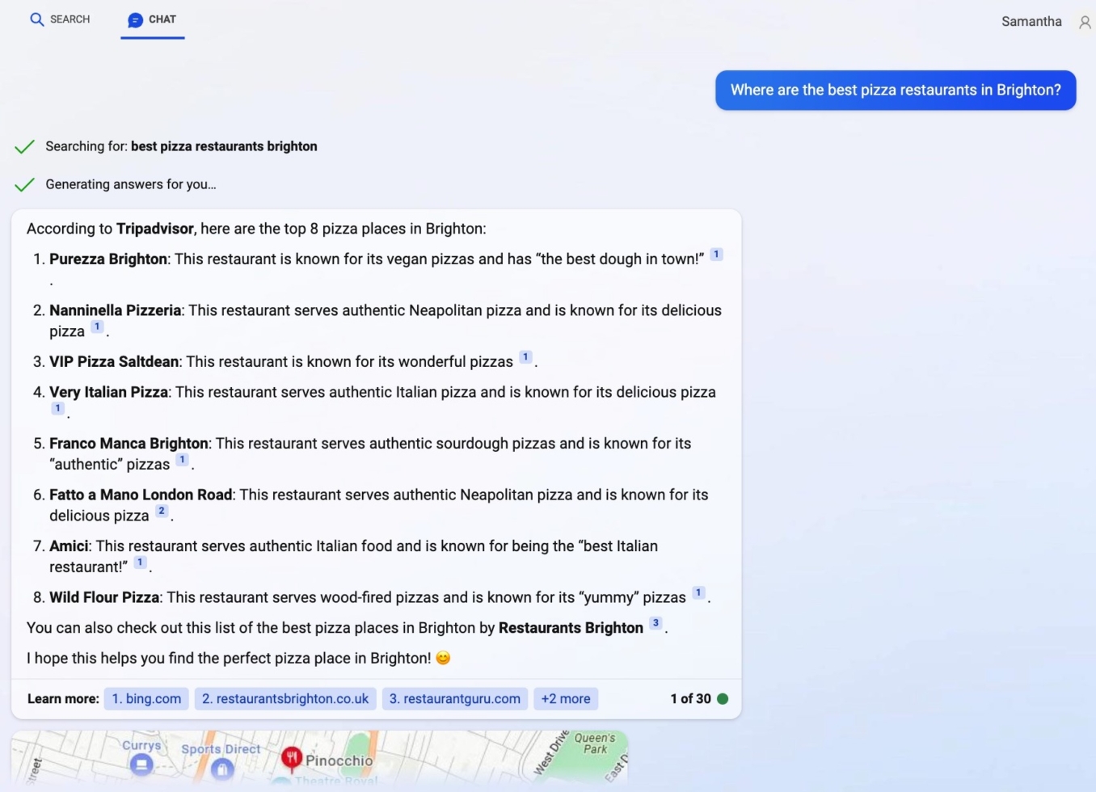1096x792 pixels.
Task: Open Samantha's profile icon
Action: (x=1084, y=22)
